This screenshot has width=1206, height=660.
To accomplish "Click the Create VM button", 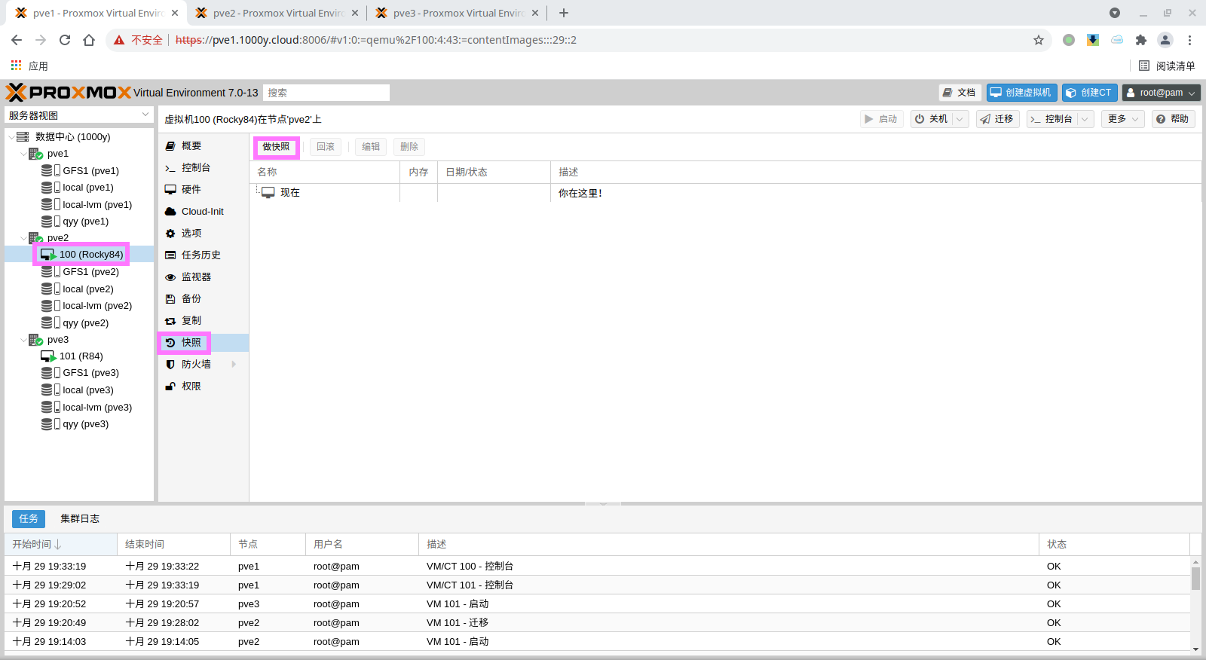I will 1021,93.
